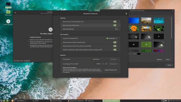Screen dimensions: 181x102
Task: Pick the black color swatch in Appearance Preferences
Action: 139,54
